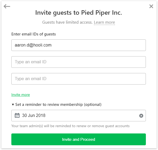
Task: Select the second empty email ID field
Action: (x=79, y=62)
